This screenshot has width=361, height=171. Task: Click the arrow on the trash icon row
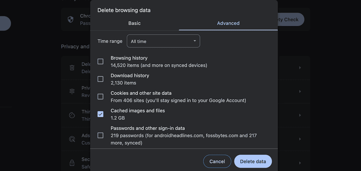tap(300, 68)
